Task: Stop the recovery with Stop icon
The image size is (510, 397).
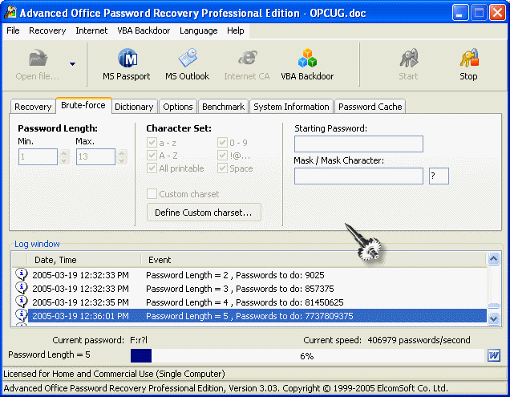Action: click(468, 58)
